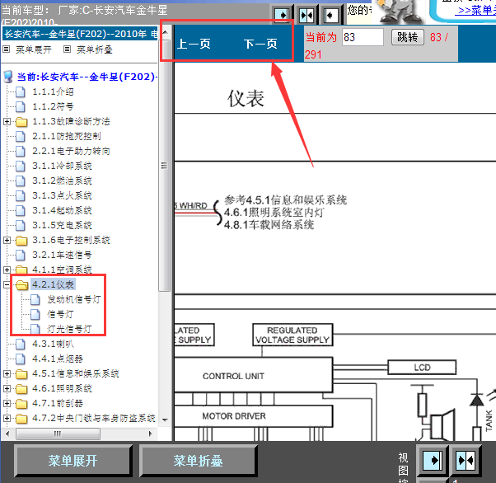496x483 pixels.
Task: Click folder icon of 4.6.1照明系统
Action: click(21, 389)
